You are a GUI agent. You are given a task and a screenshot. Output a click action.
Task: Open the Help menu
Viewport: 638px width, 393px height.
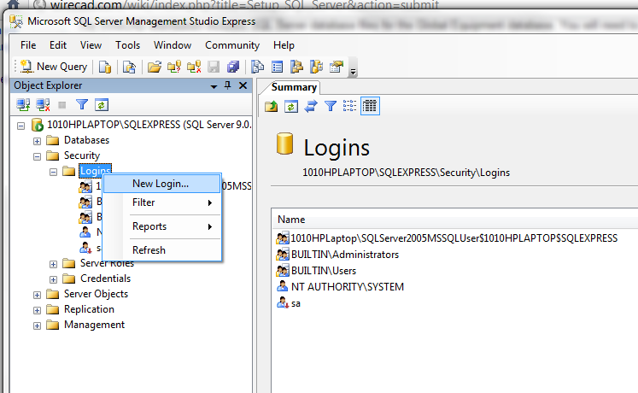(284, 45)
